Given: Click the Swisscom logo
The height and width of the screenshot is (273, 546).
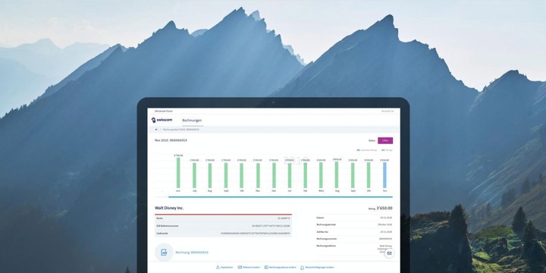Looking at the screenshot, I should pos(162,120).
